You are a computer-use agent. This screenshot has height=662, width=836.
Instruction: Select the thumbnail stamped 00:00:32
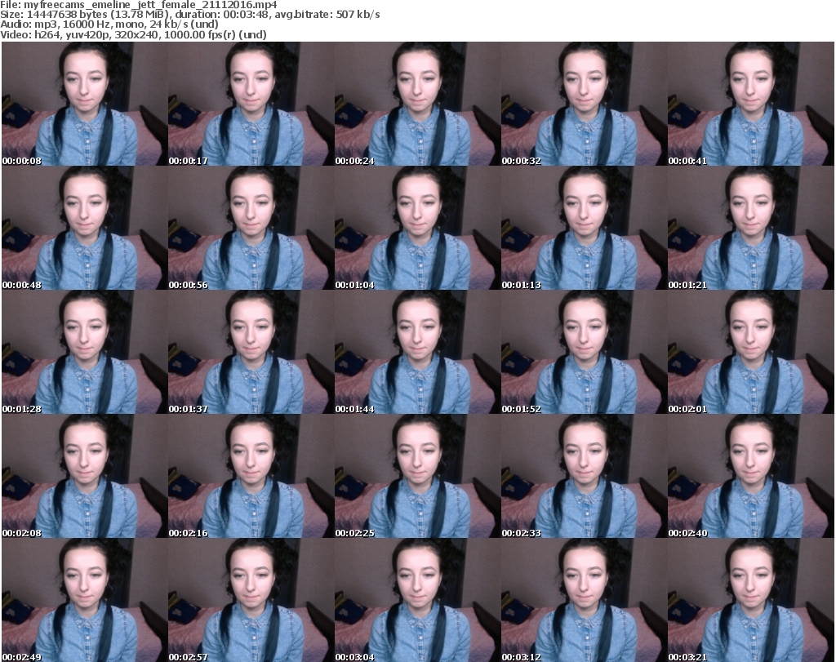pos(584,104)
